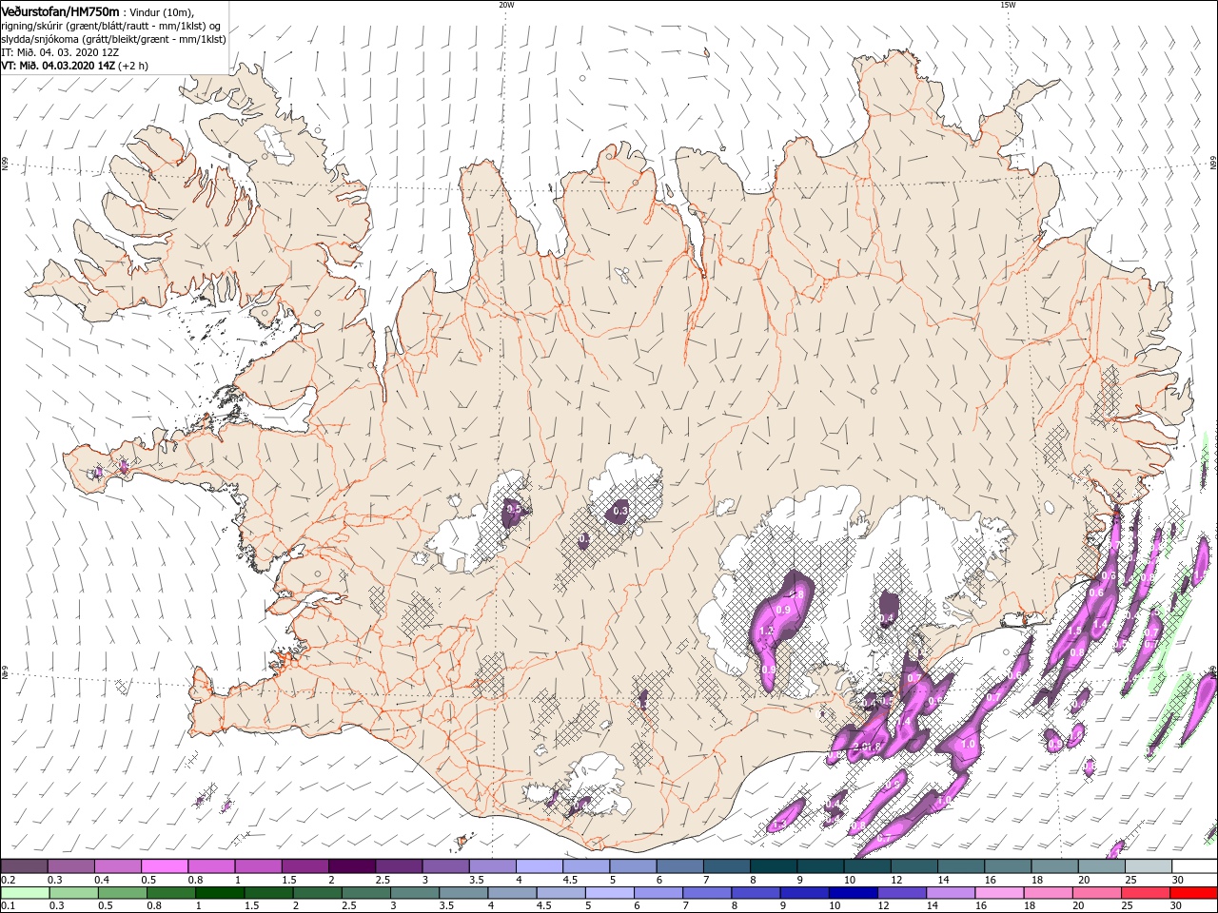The image size is (1218, 913).
Task: Click the Veðurstofan/HM750m title text
Action: point(61,10)
